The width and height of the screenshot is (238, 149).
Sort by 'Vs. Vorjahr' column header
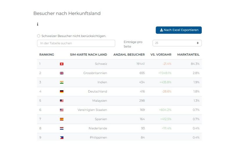coord(161,55)
